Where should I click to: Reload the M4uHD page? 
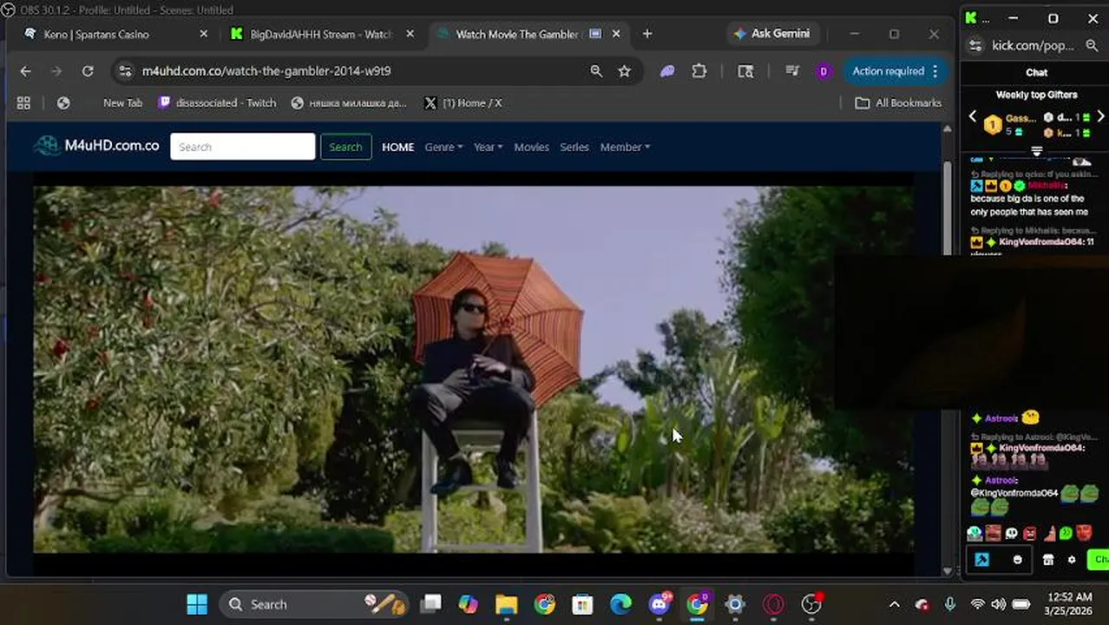(x=88, y=71)
